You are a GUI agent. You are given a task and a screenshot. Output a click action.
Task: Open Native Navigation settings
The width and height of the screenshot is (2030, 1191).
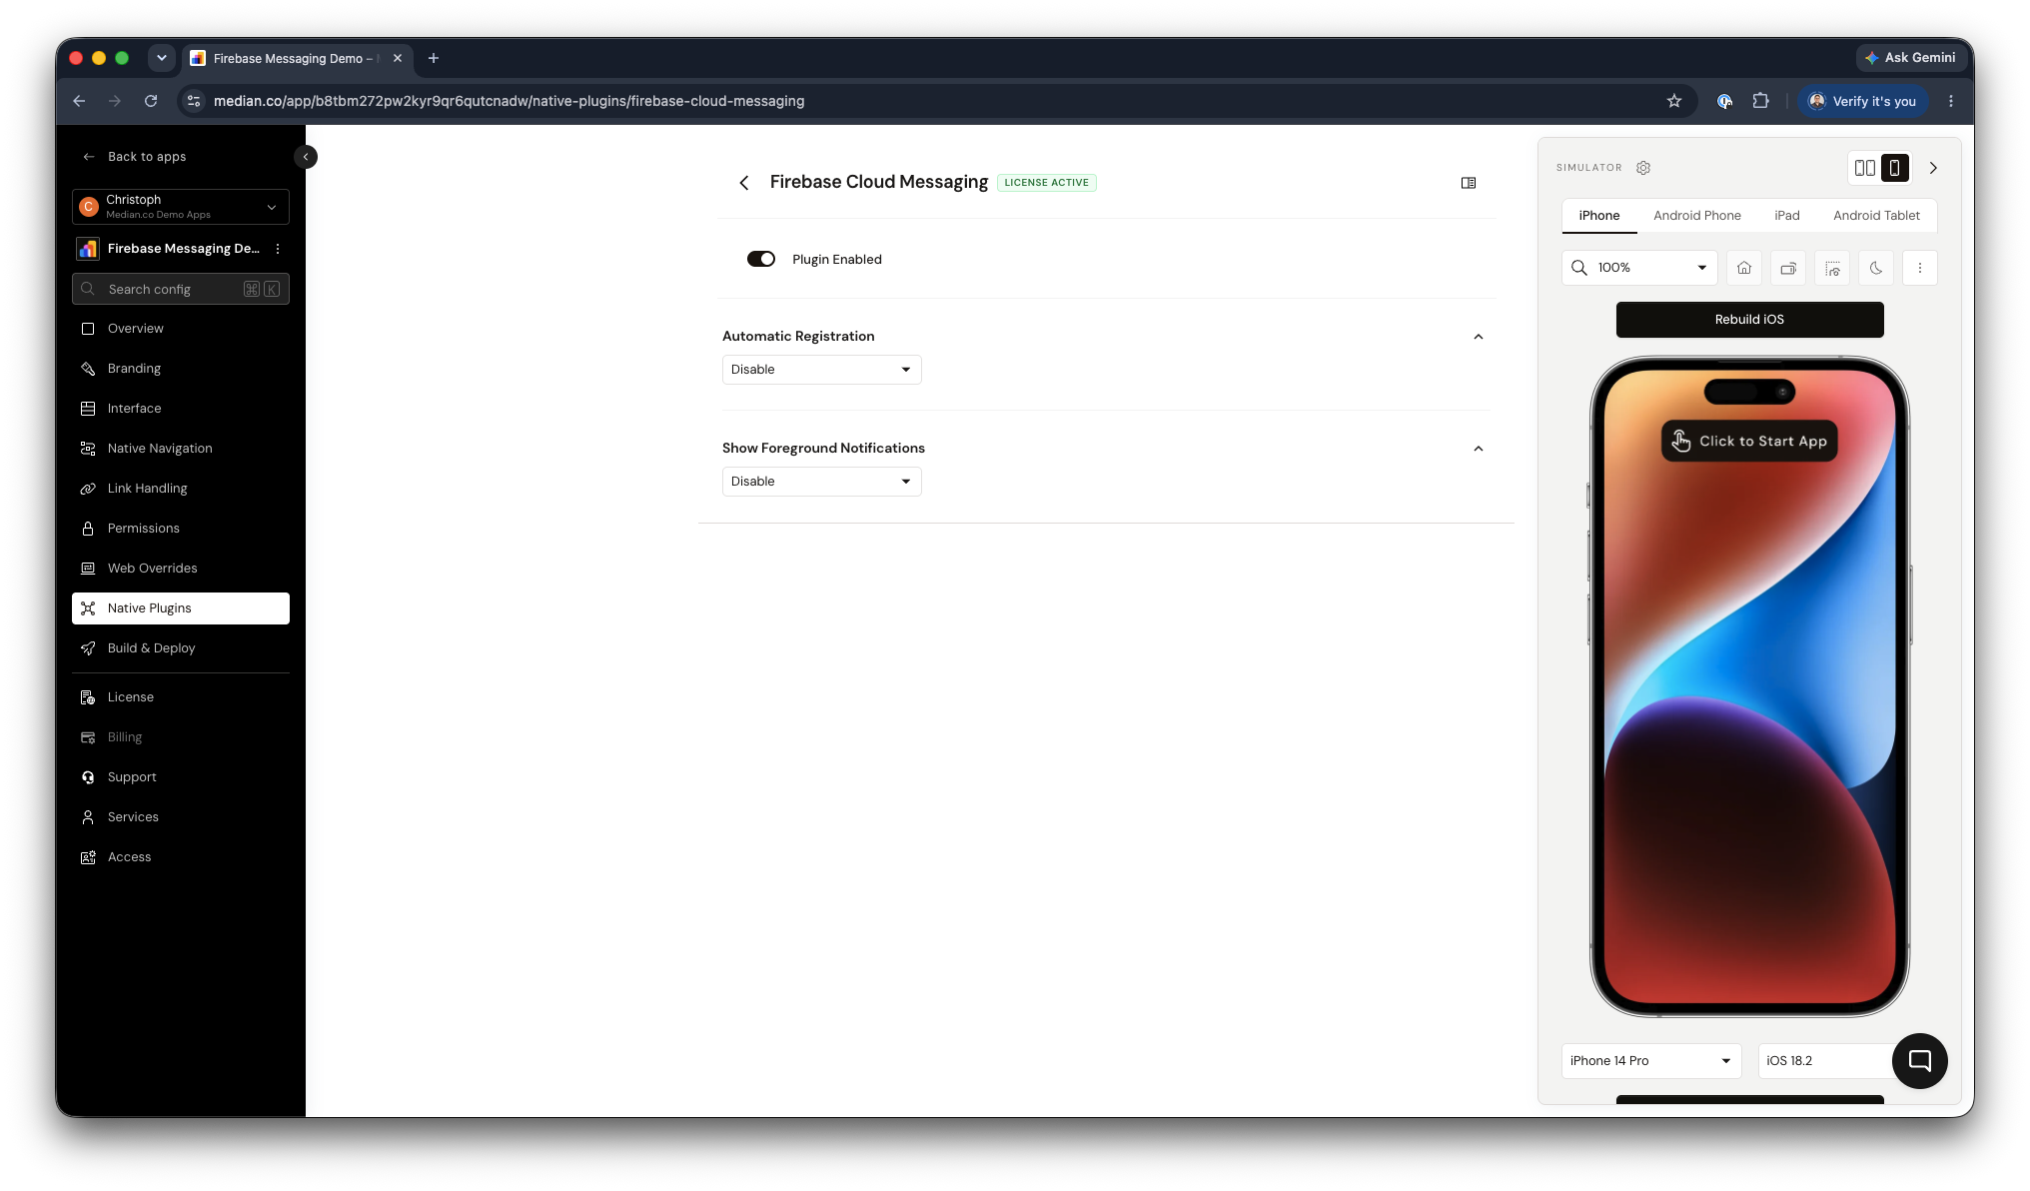tap(181, 449)
